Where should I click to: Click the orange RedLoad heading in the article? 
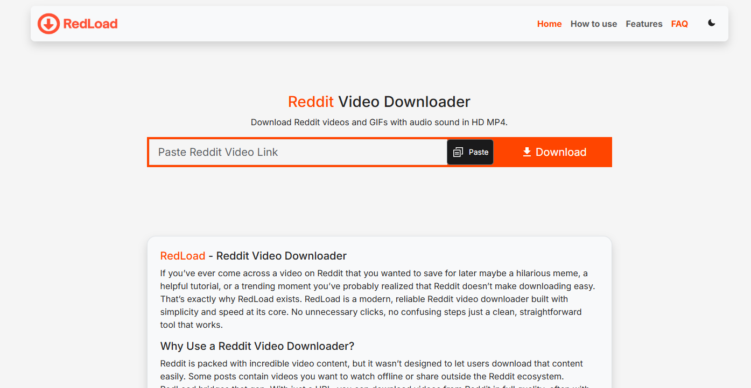[182, 256]
